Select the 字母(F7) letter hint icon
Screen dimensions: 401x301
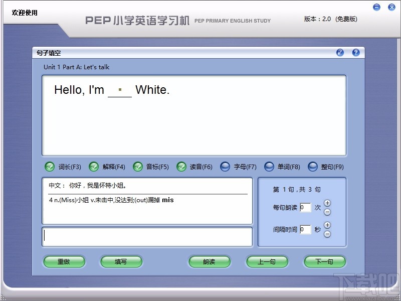[225, 167]
